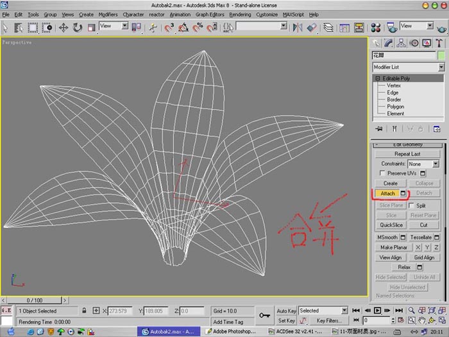Toggle Auto Key mode
This screenshot has height=337, width=449.
click(286, 311)
